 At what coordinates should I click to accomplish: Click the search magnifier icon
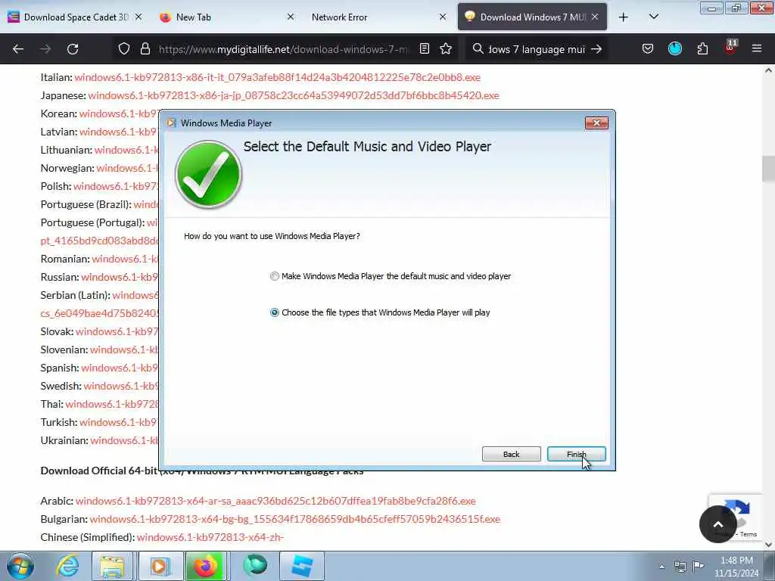[478, 49]
